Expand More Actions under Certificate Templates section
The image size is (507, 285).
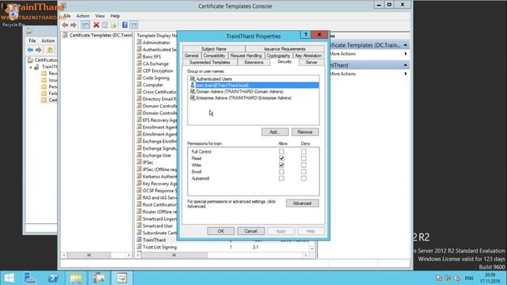point(406,54)
